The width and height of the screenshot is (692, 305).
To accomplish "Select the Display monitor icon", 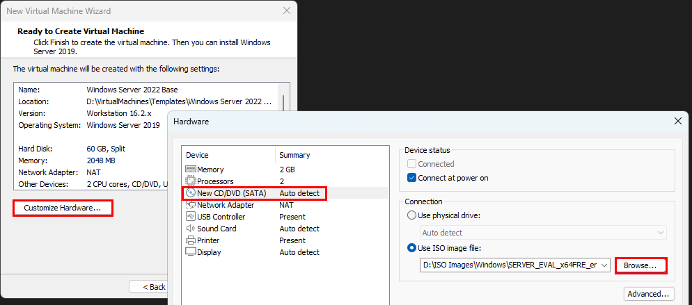I will tap(191, 252).
